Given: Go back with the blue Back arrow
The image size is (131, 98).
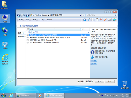Looking at the screenshot, I should [x=19, y=15].
